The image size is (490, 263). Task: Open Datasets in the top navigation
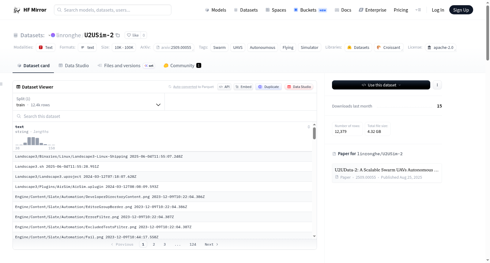click(x=246, y=10)
